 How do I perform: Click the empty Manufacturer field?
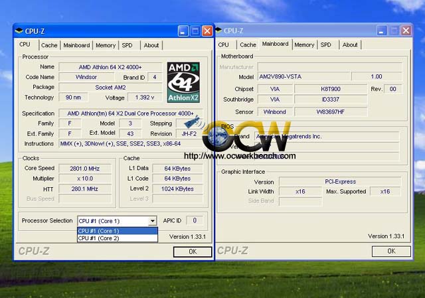tap(329, 66)
